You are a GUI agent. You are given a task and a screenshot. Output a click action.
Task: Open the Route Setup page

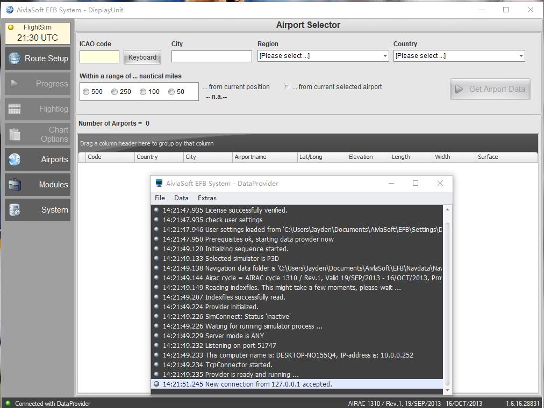click(38, 58)
